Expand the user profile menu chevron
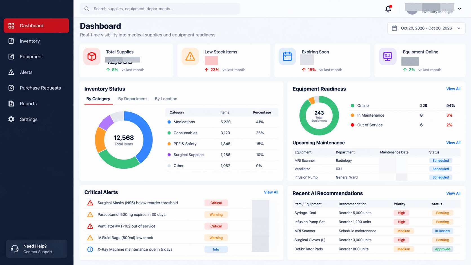The image size is (471, 265). [459, 9]
